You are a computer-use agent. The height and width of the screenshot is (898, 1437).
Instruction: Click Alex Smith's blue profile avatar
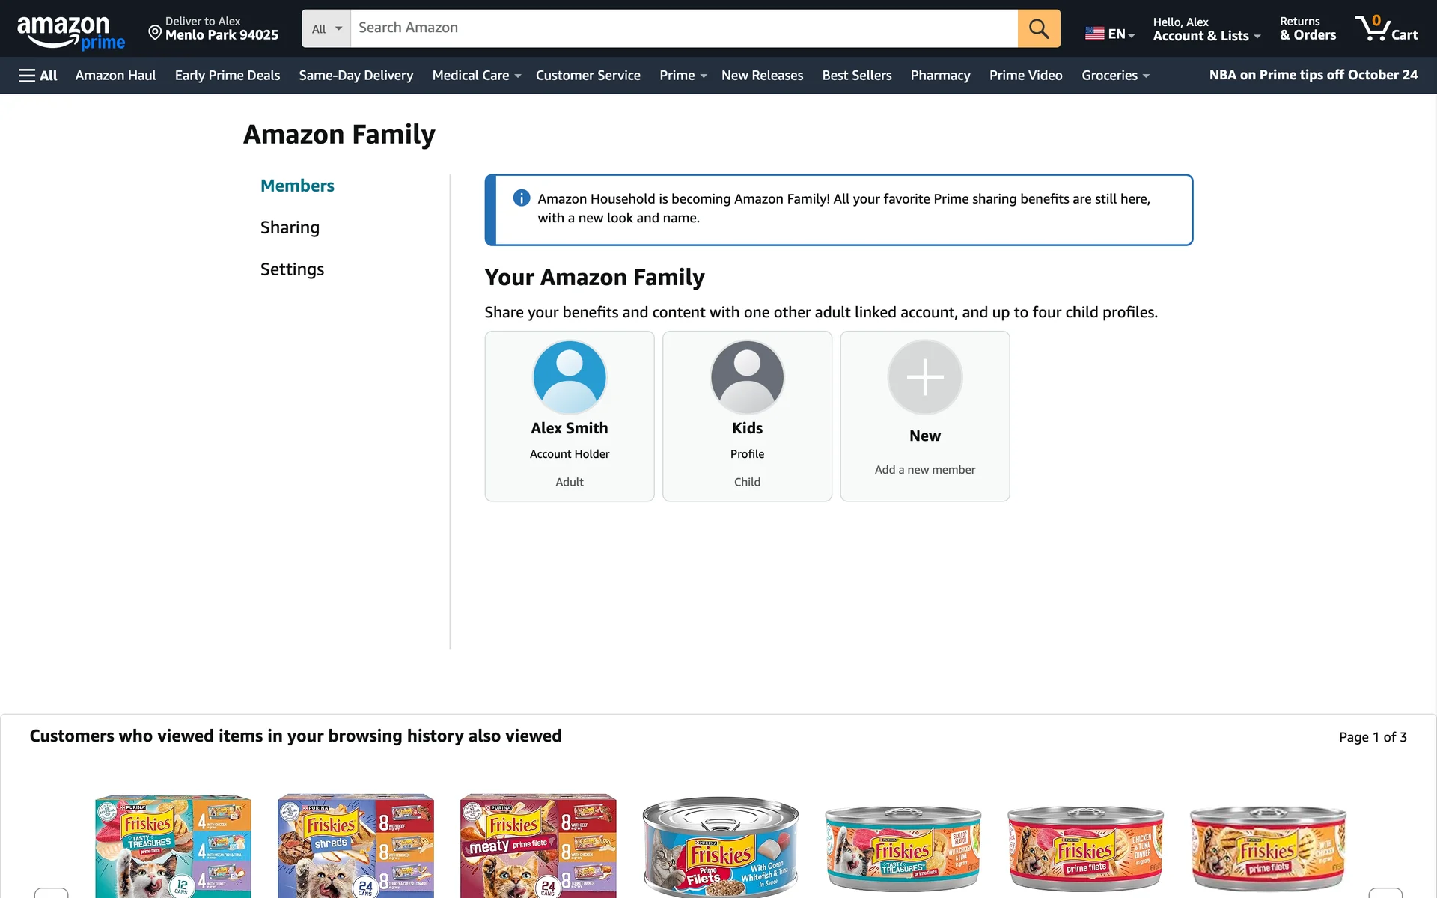click(569, 377)
